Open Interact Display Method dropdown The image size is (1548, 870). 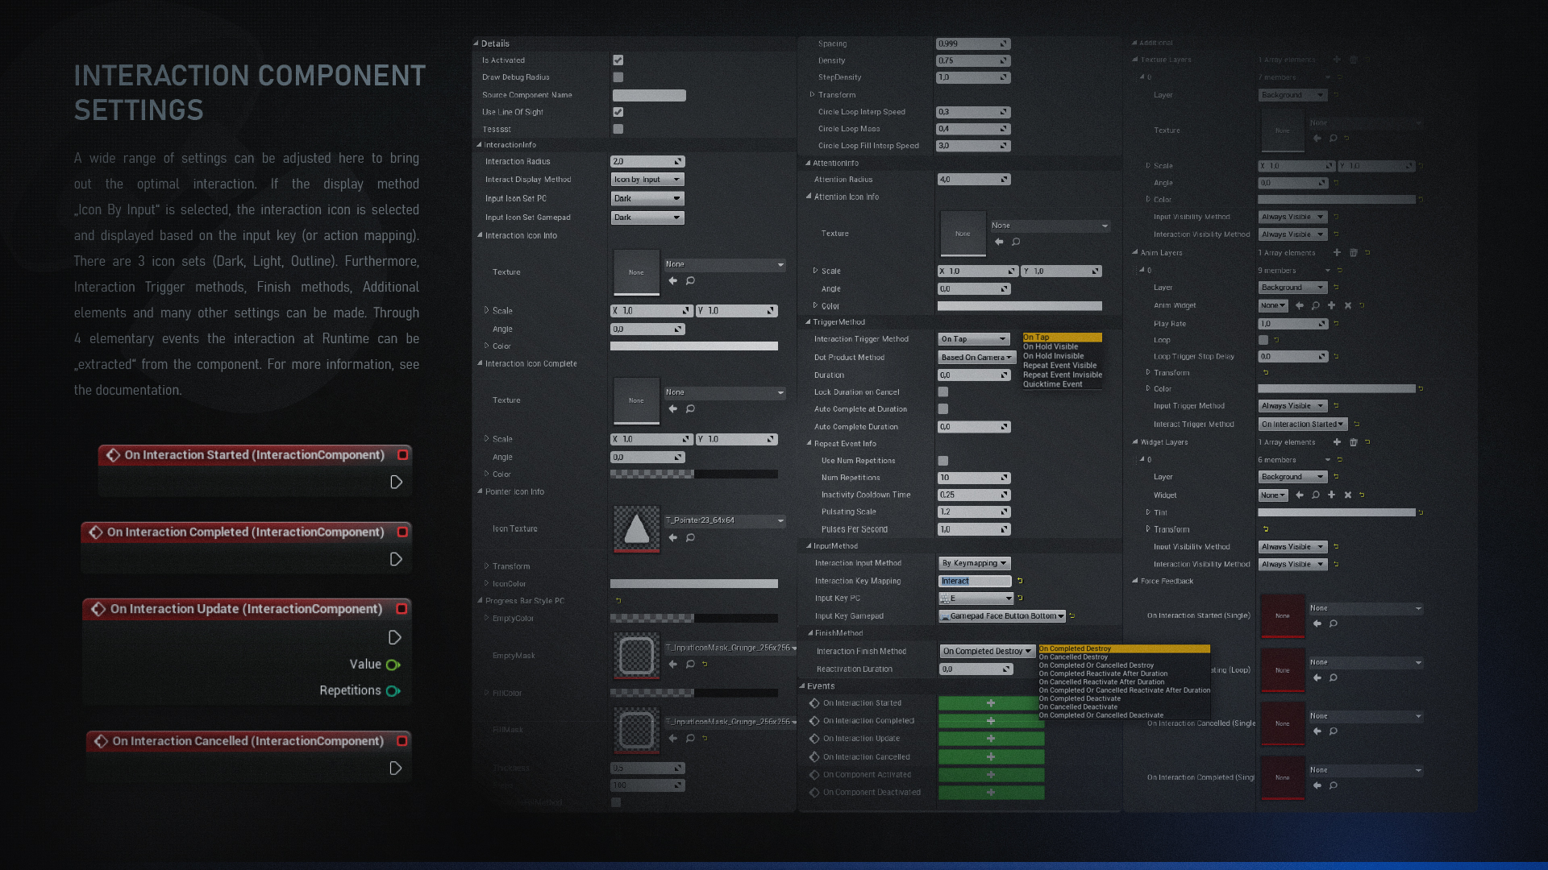(647, 180)
